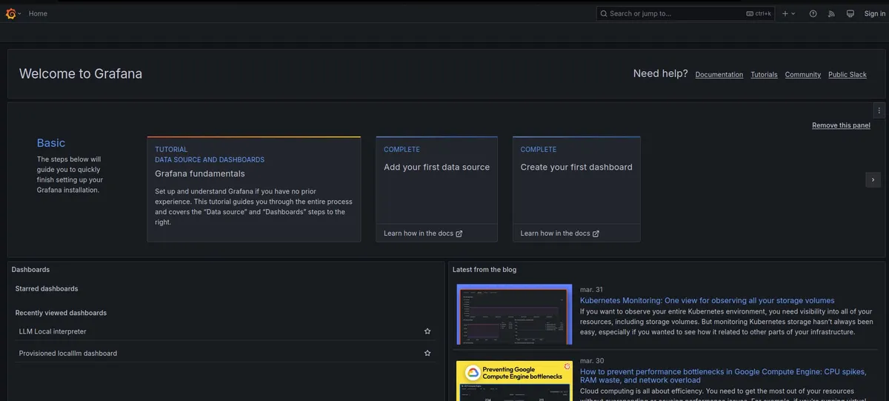Focus the Search or jump to field
Image resolution: width=889 pixels, height=401 pixels.
[685, 13]
